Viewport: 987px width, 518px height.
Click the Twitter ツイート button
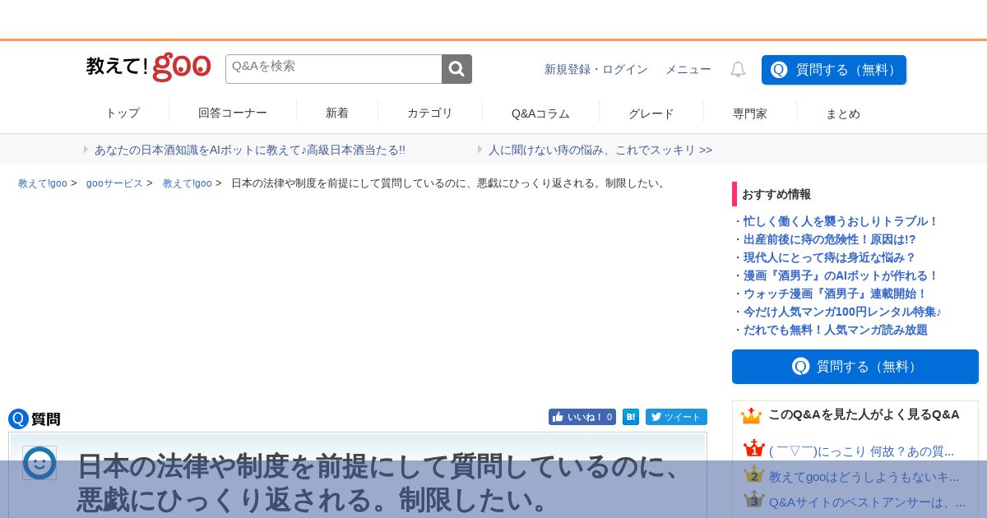click(x=676, y=417)
